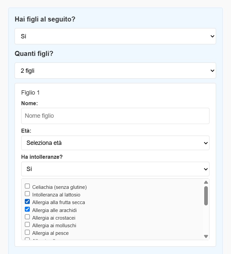
Task: Click the 'Nome figlio' text field
Action: (x=115, y=116)
